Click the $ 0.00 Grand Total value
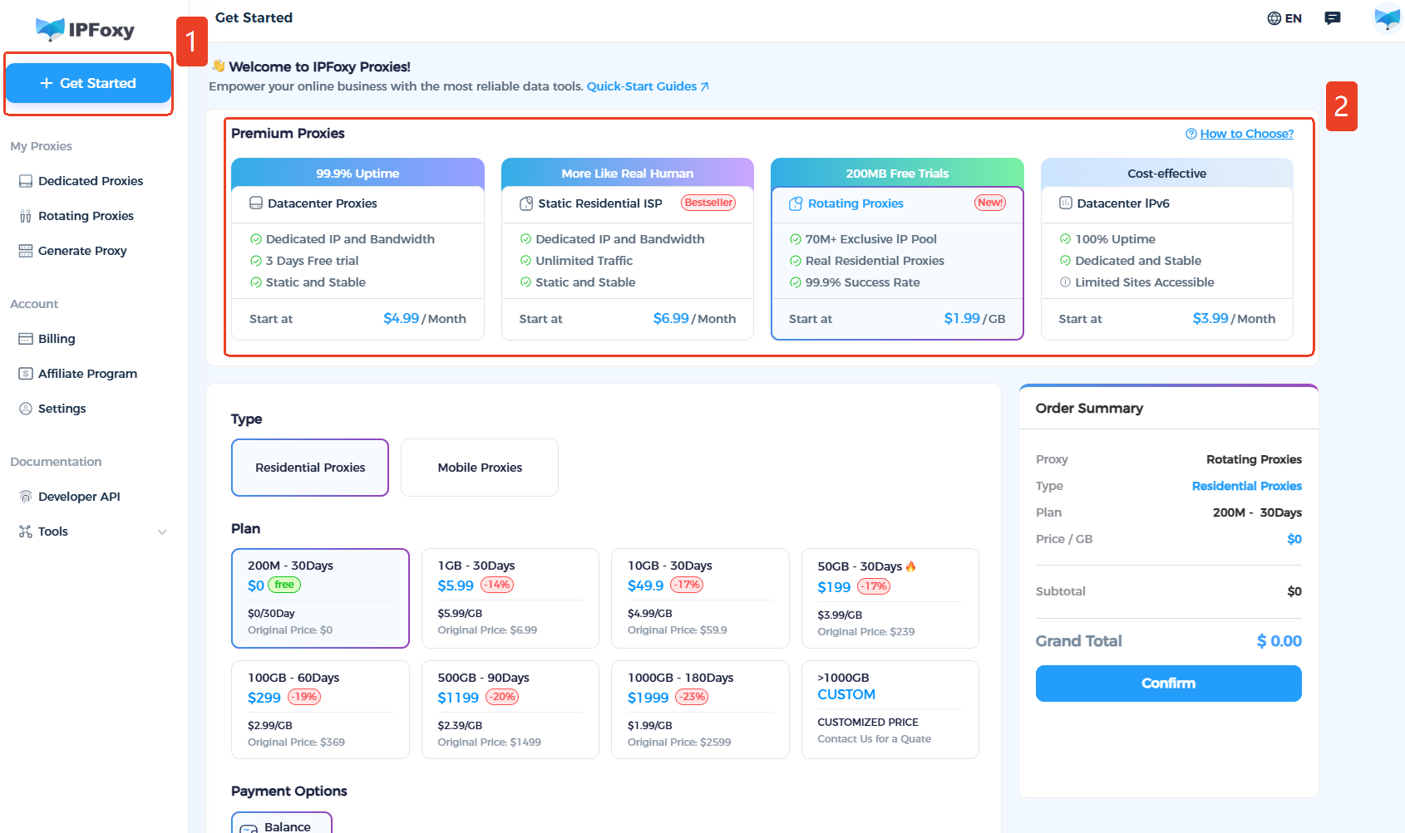1405x833 pixels. (1279, 641)
